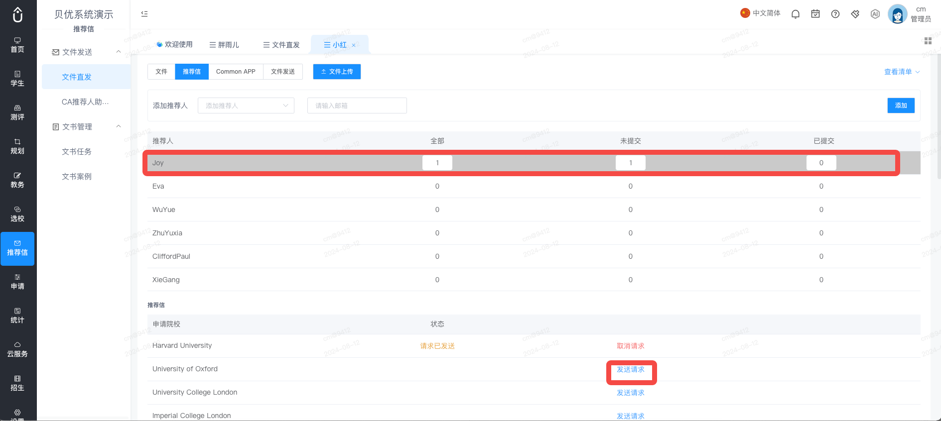Click the help question mark icon
941x421 pixels.
835,14
